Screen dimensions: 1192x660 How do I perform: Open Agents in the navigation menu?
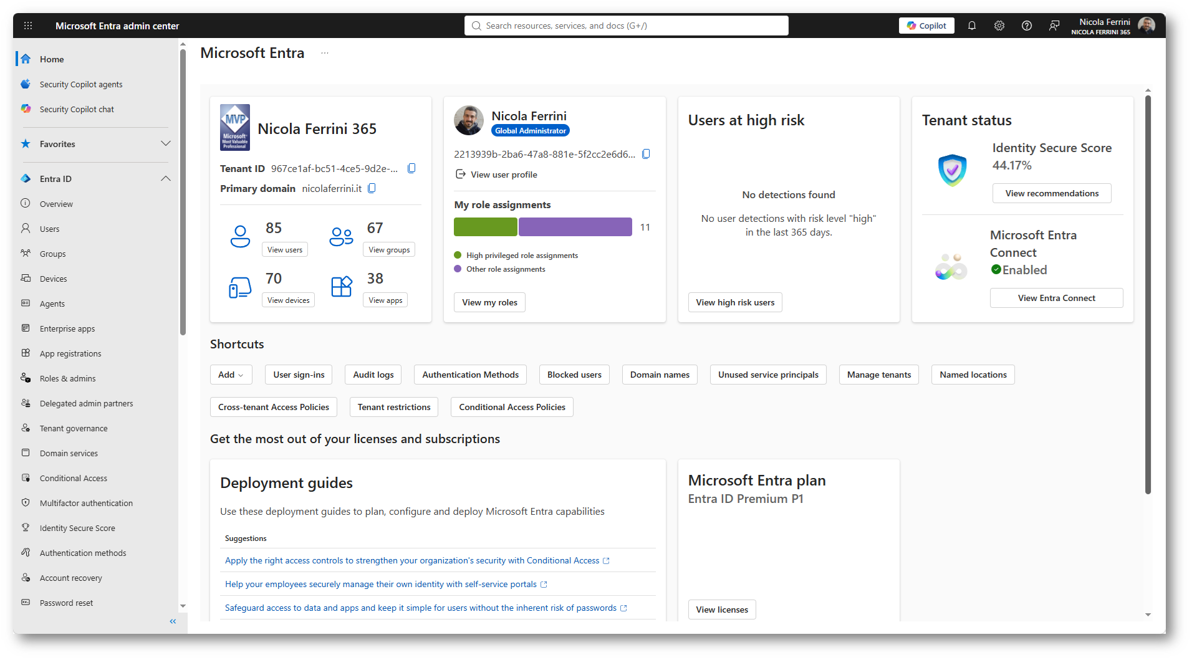52,304
